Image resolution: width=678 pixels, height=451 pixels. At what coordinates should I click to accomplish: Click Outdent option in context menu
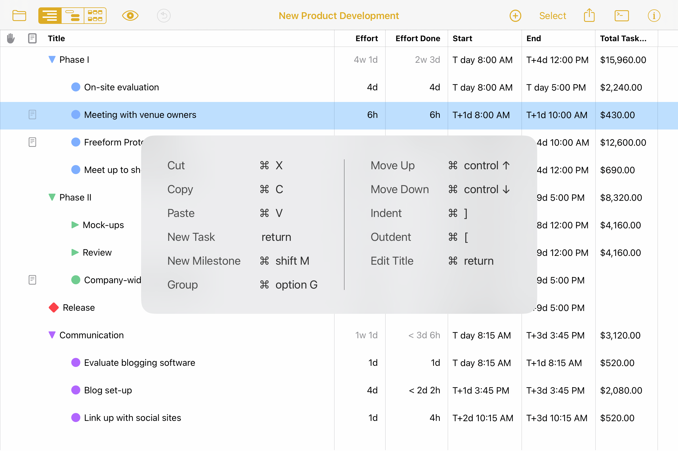[x=391, y=237]
